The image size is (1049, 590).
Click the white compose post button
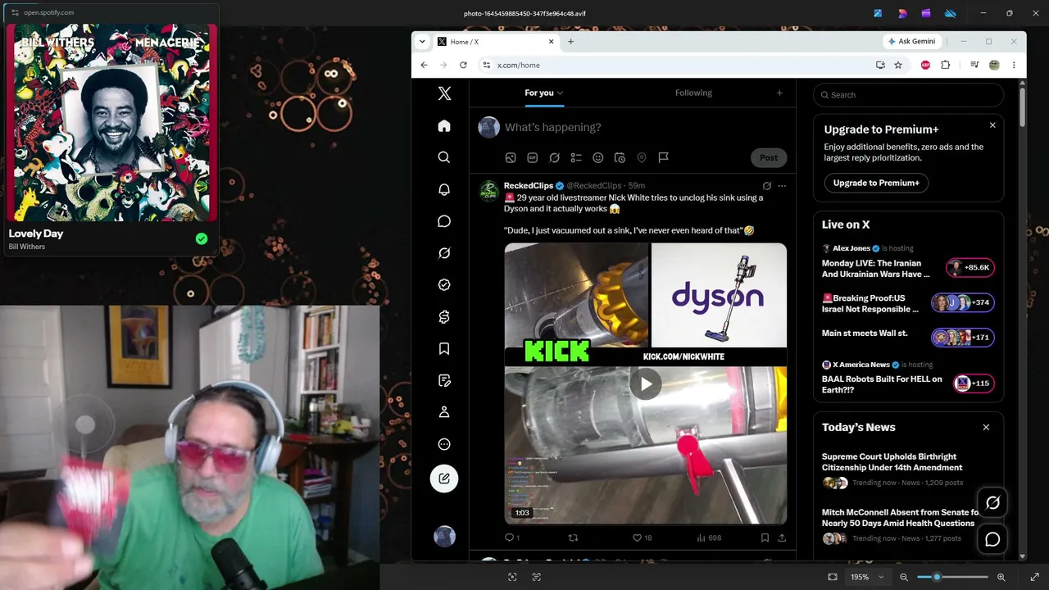(444, 479)
